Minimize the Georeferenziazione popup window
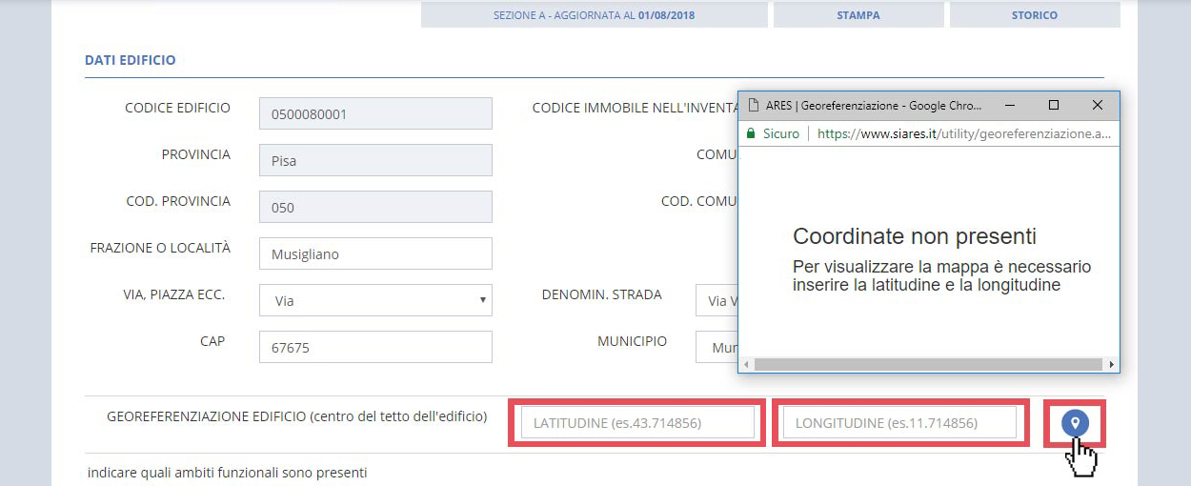This screenshot has height=486, width=1191. tap(1010, 105)
